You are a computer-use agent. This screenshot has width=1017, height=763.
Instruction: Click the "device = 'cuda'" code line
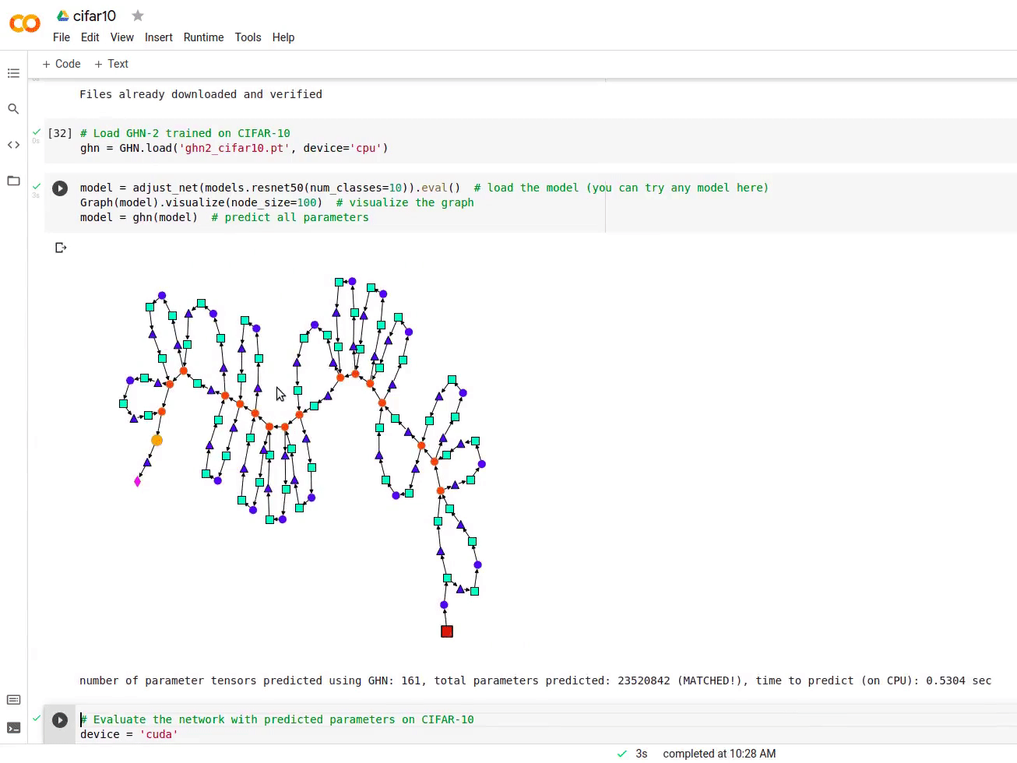(129, 734)
